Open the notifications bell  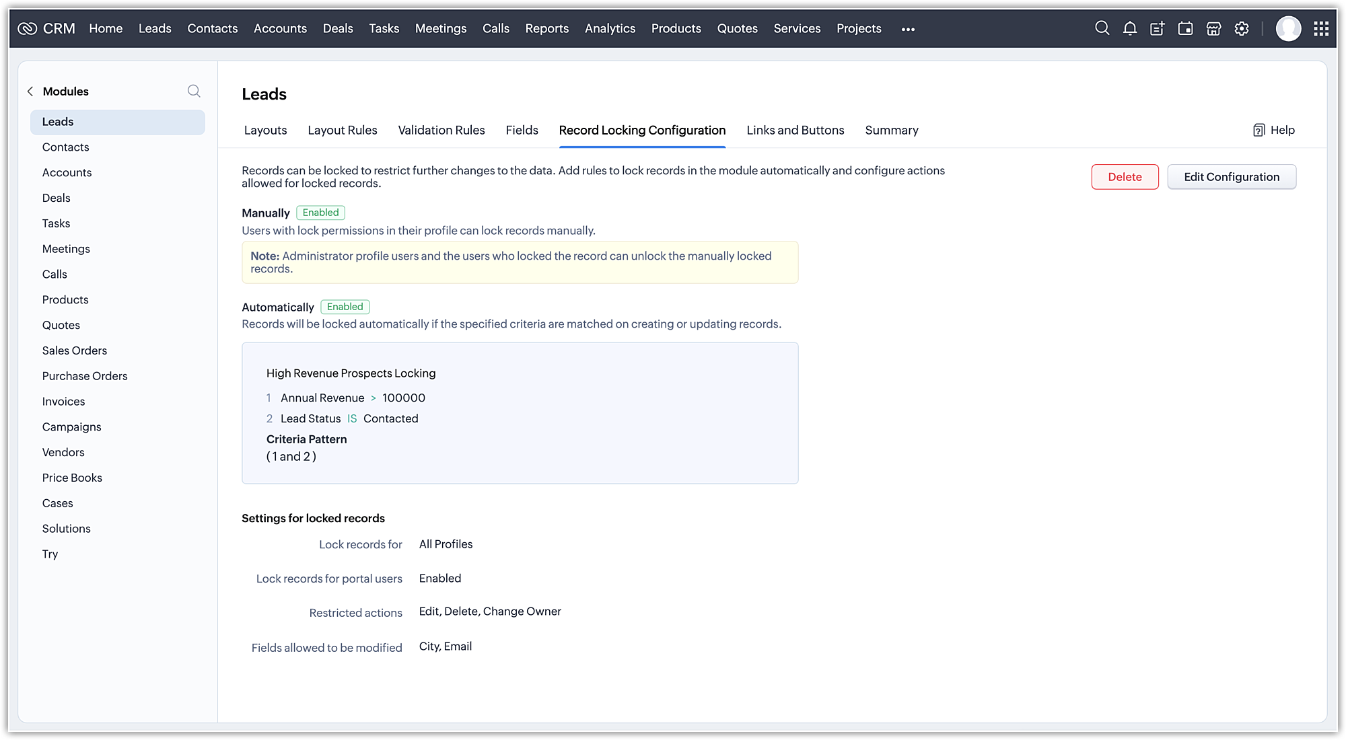pyautogui.click(x=1130, y=28)
